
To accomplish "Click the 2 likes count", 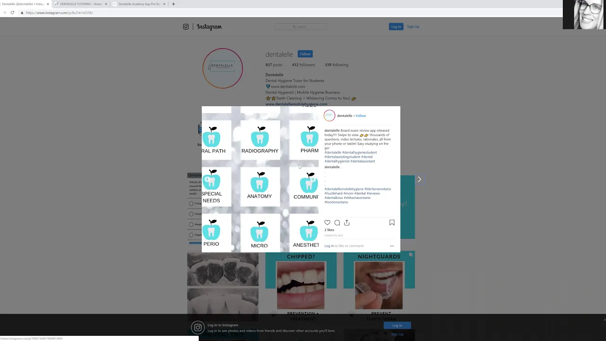I will click(329, 230).
